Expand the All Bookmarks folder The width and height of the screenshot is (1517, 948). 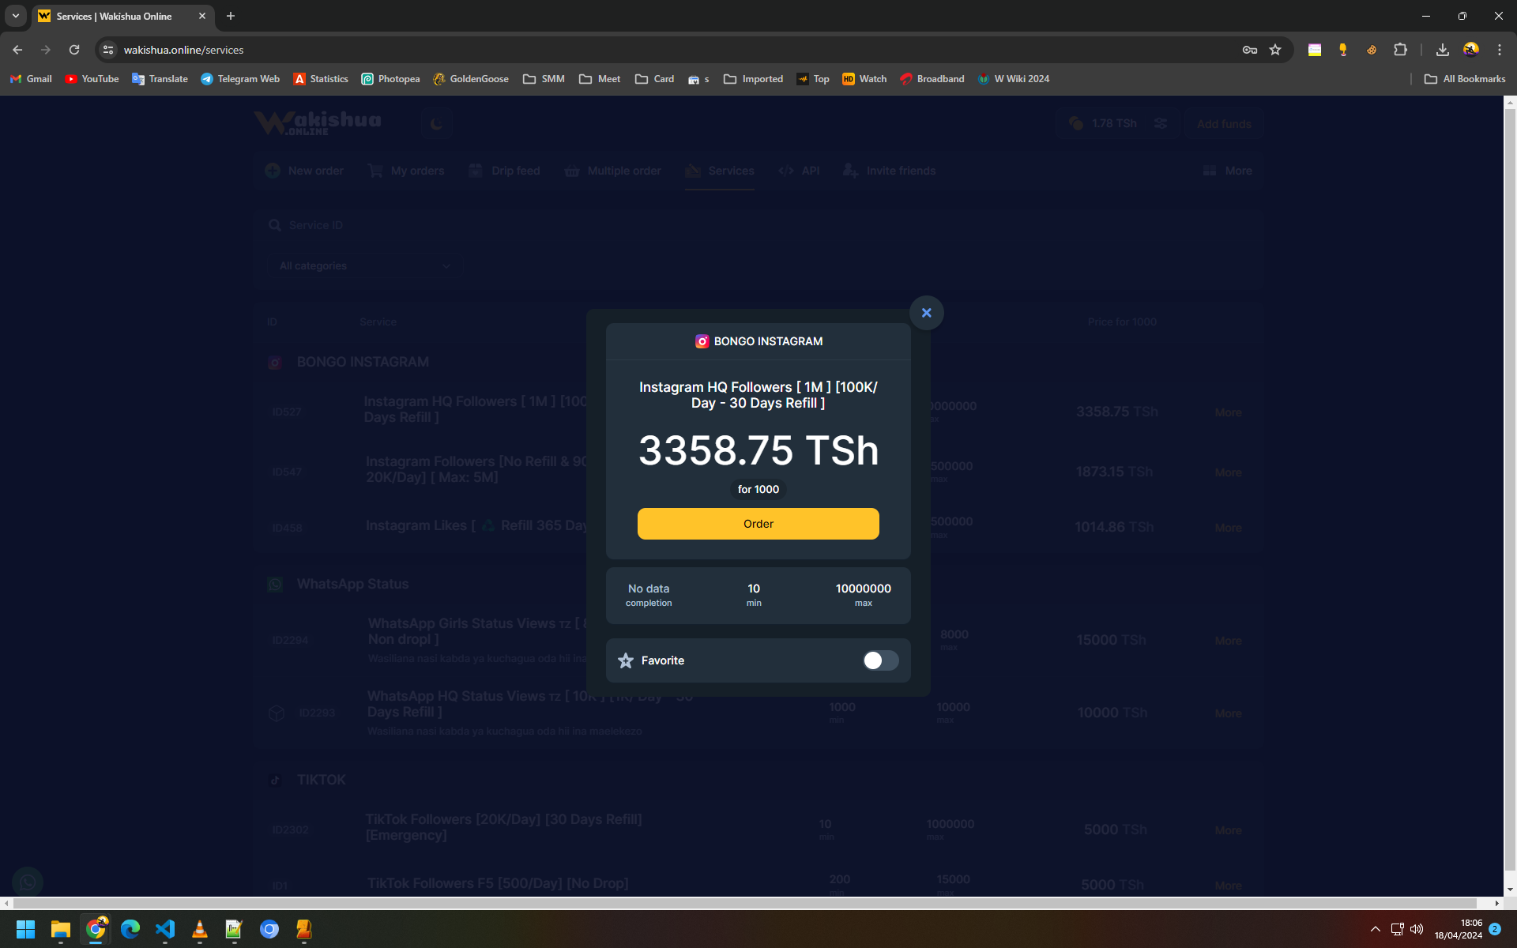coord(1464,79)
